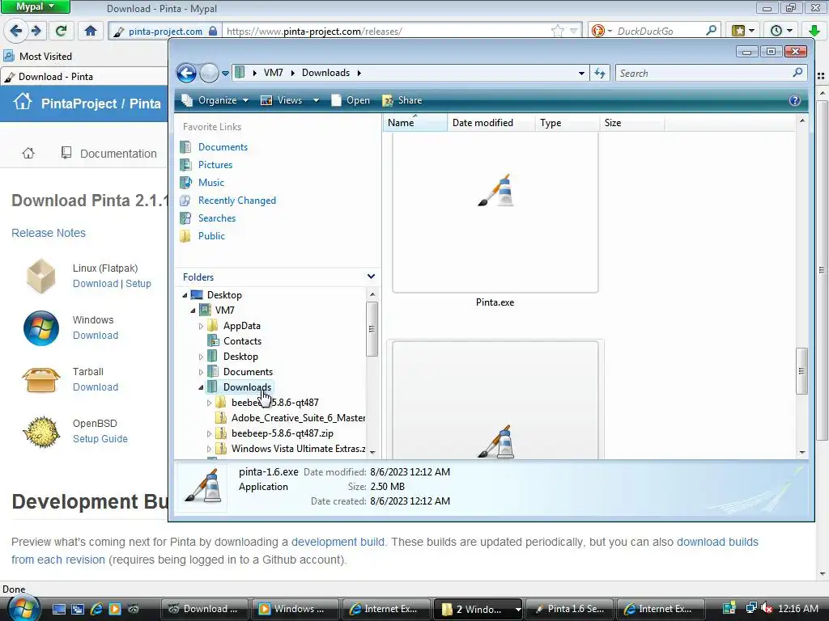829x621 pixels.
Task: Click Download under Tarball
Action: (96, 387)
